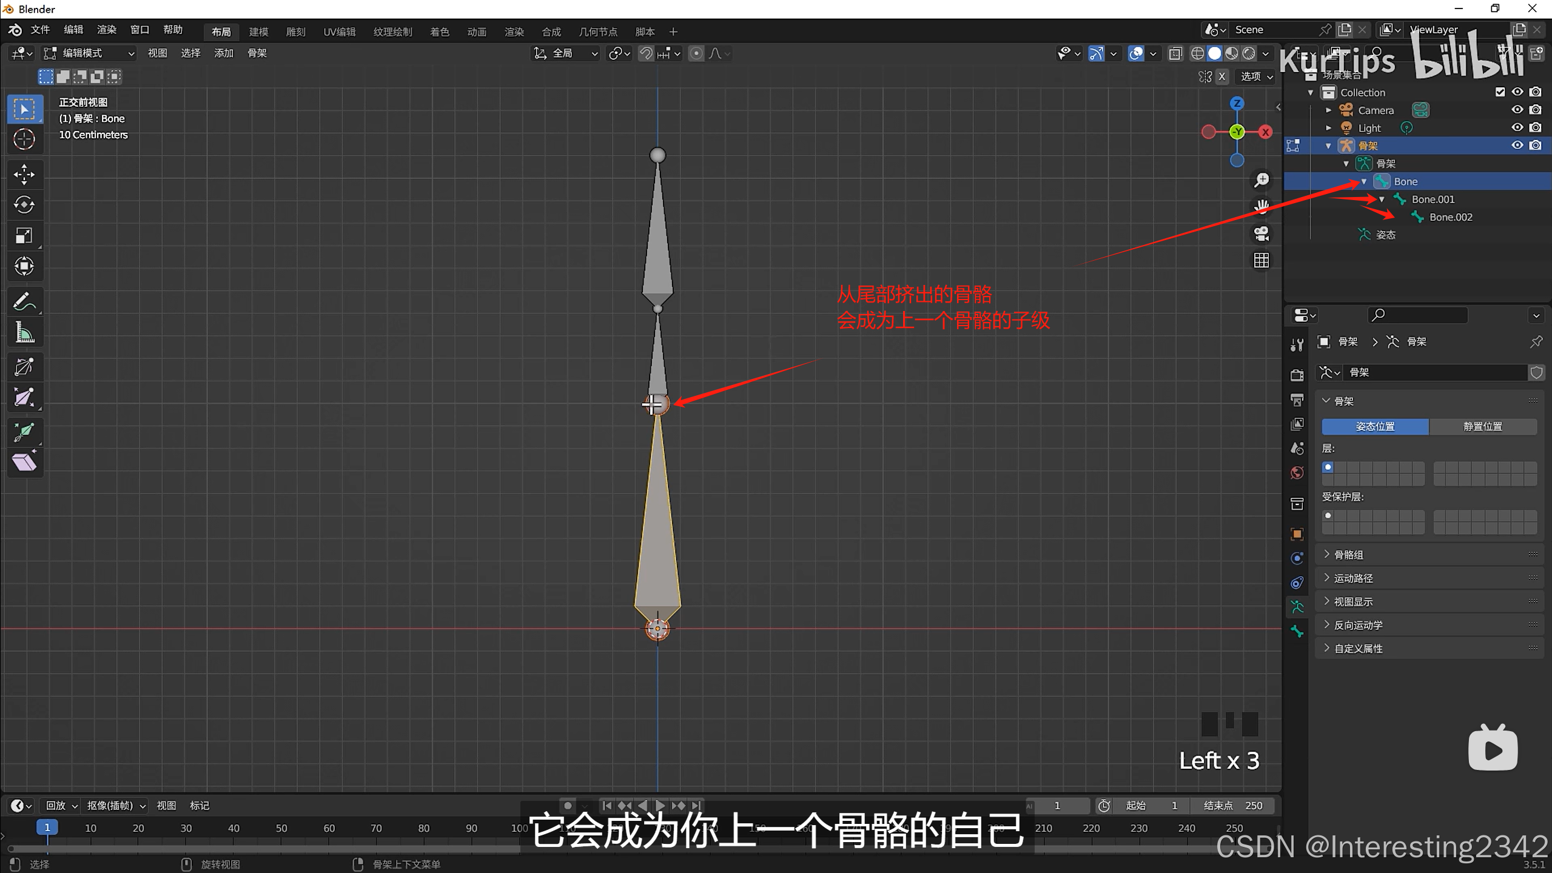Open the 骨架 menu in header
1552x873 pixels.
257,53
